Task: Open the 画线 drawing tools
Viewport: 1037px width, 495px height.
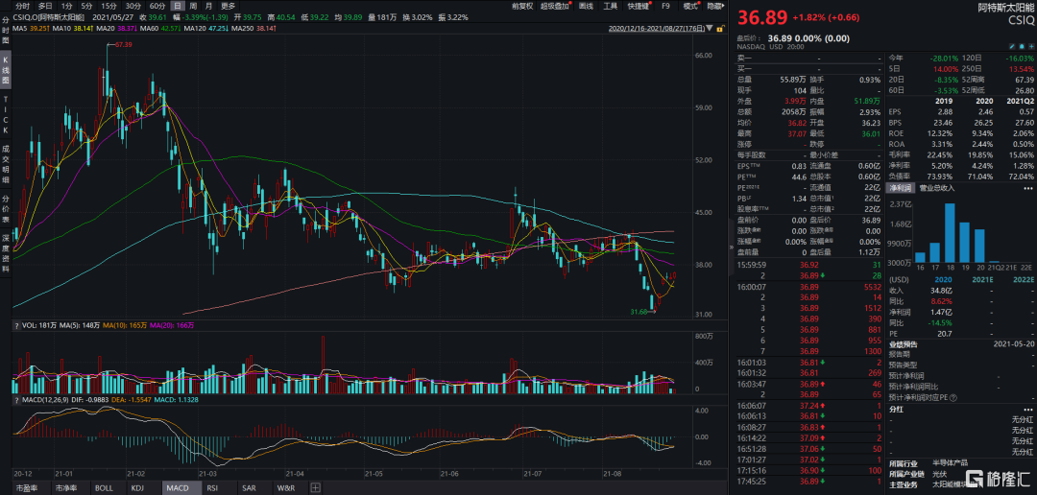Action: click(586, 6)
